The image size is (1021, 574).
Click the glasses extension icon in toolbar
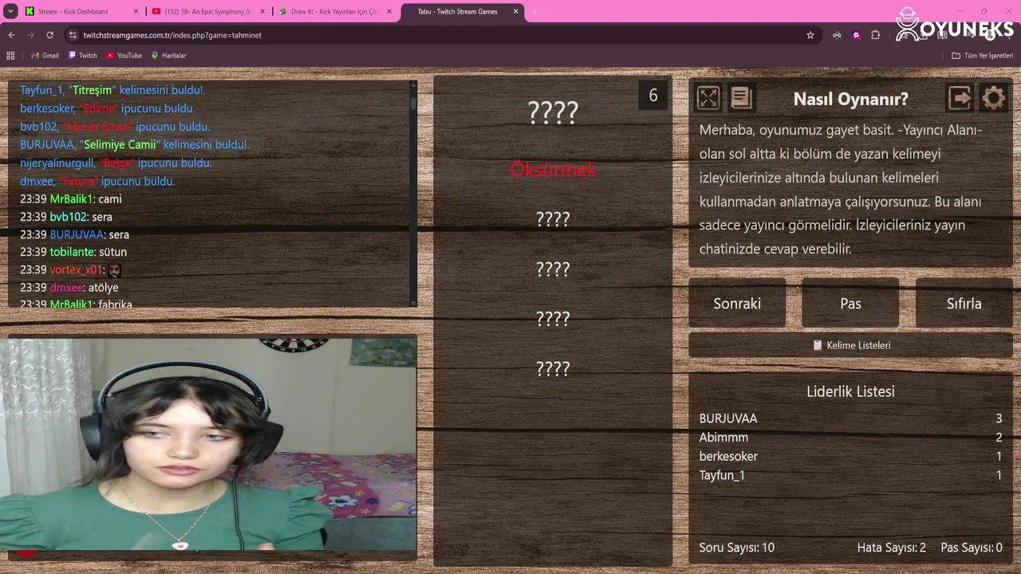click(x=837, y=35)
